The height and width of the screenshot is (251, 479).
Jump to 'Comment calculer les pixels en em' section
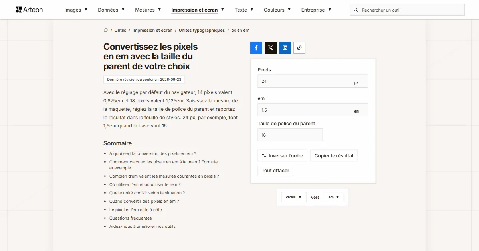pos(164,165)
